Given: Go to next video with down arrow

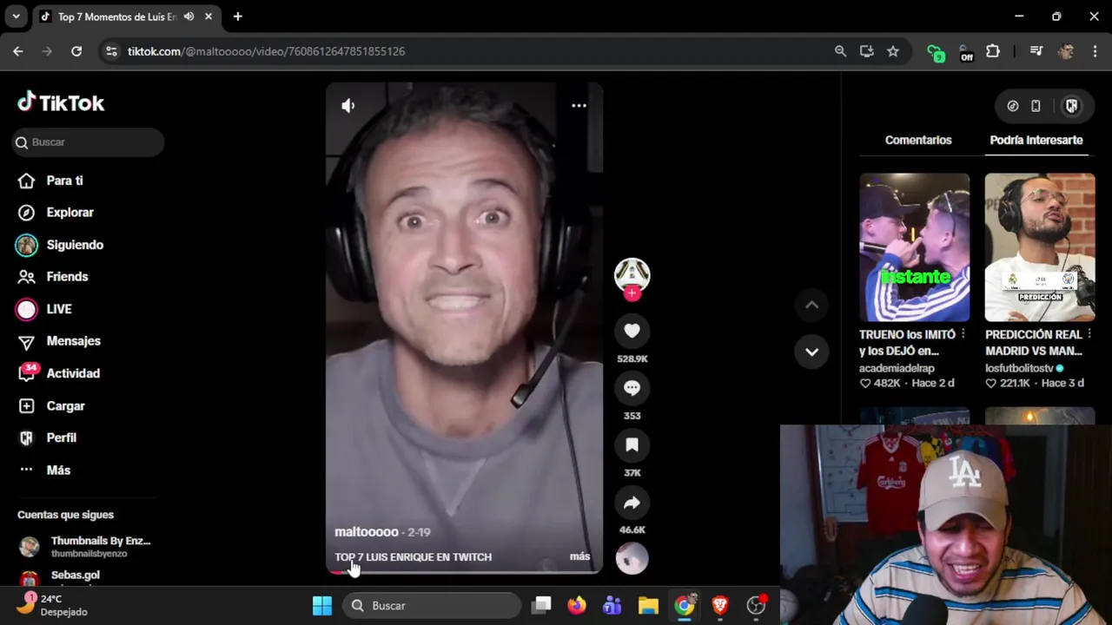Looking at the screenshot, I should 811,352.
